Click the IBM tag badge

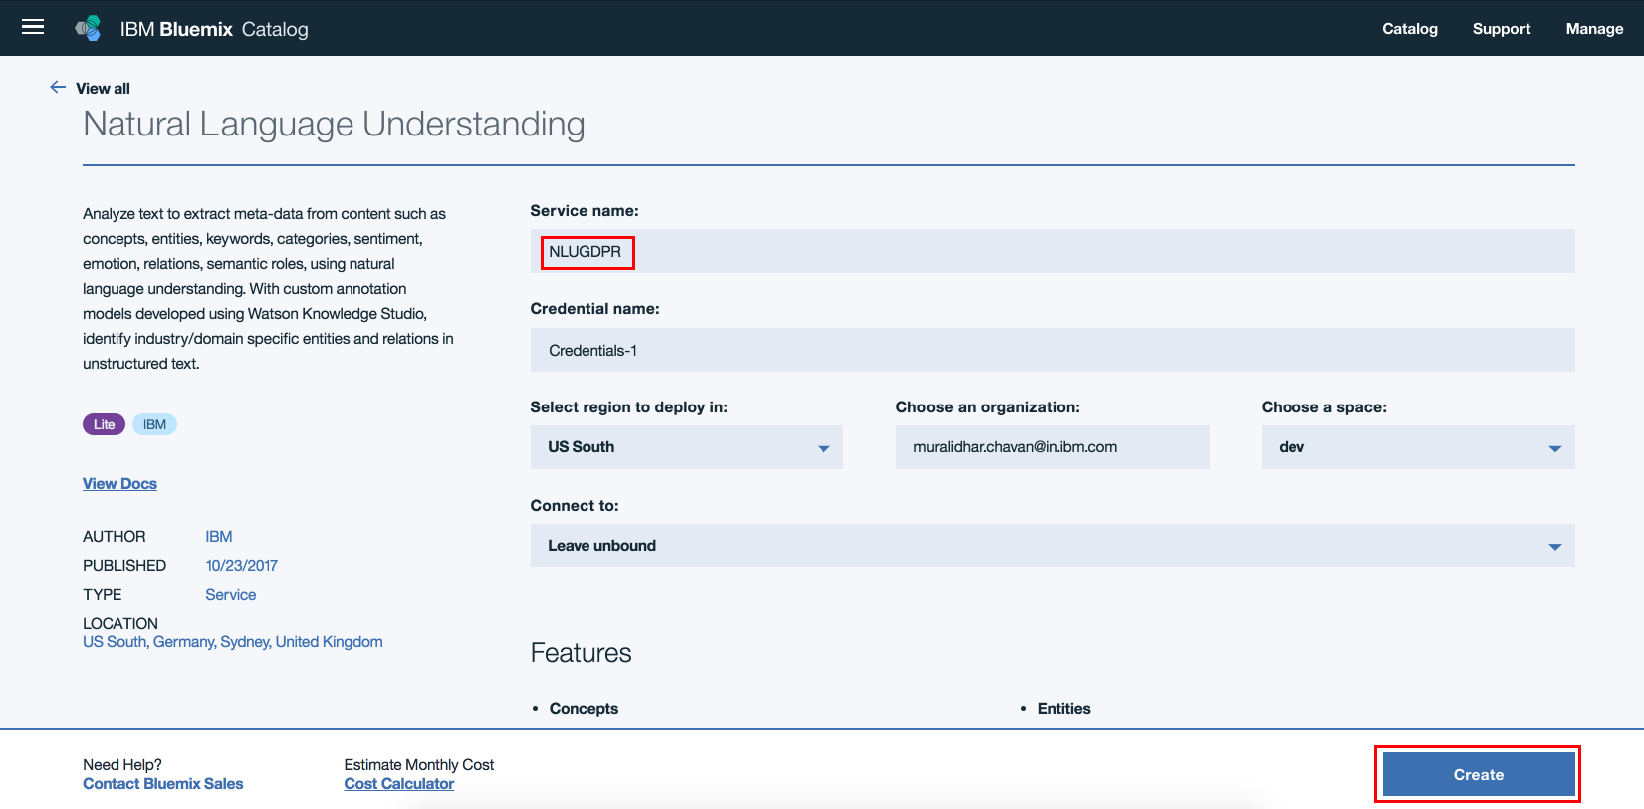point(154,424)
